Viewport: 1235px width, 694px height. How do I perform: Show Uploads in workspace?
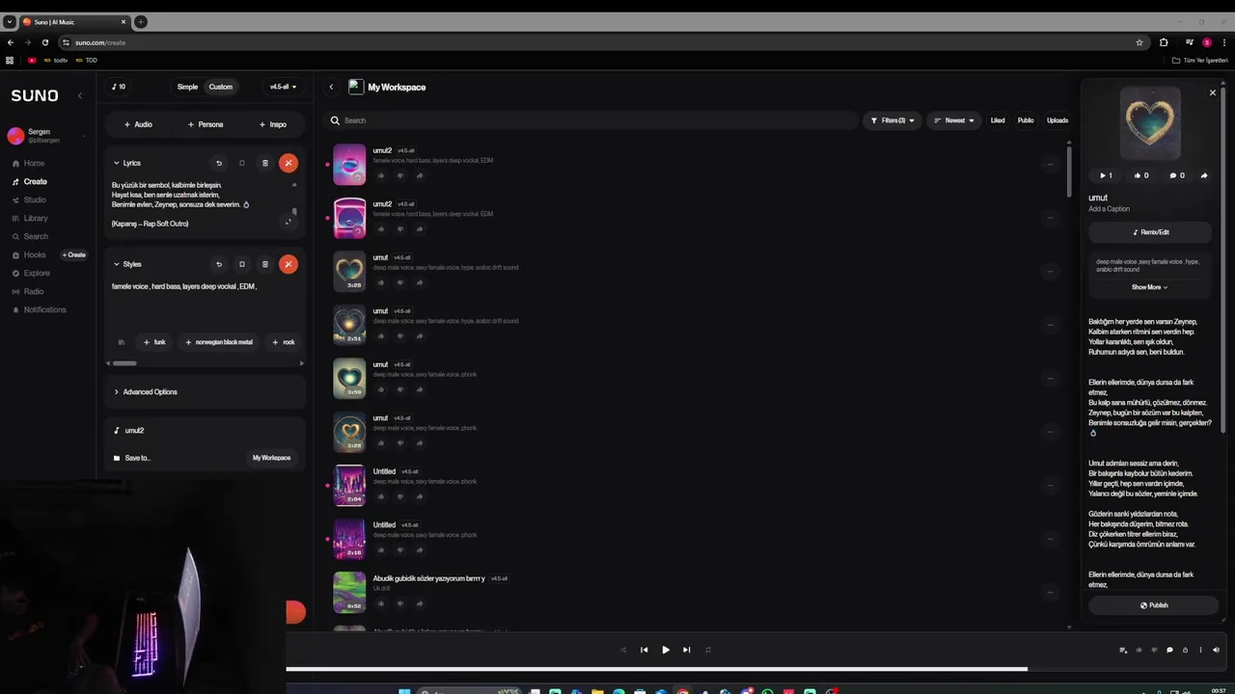pos(1057,120)
